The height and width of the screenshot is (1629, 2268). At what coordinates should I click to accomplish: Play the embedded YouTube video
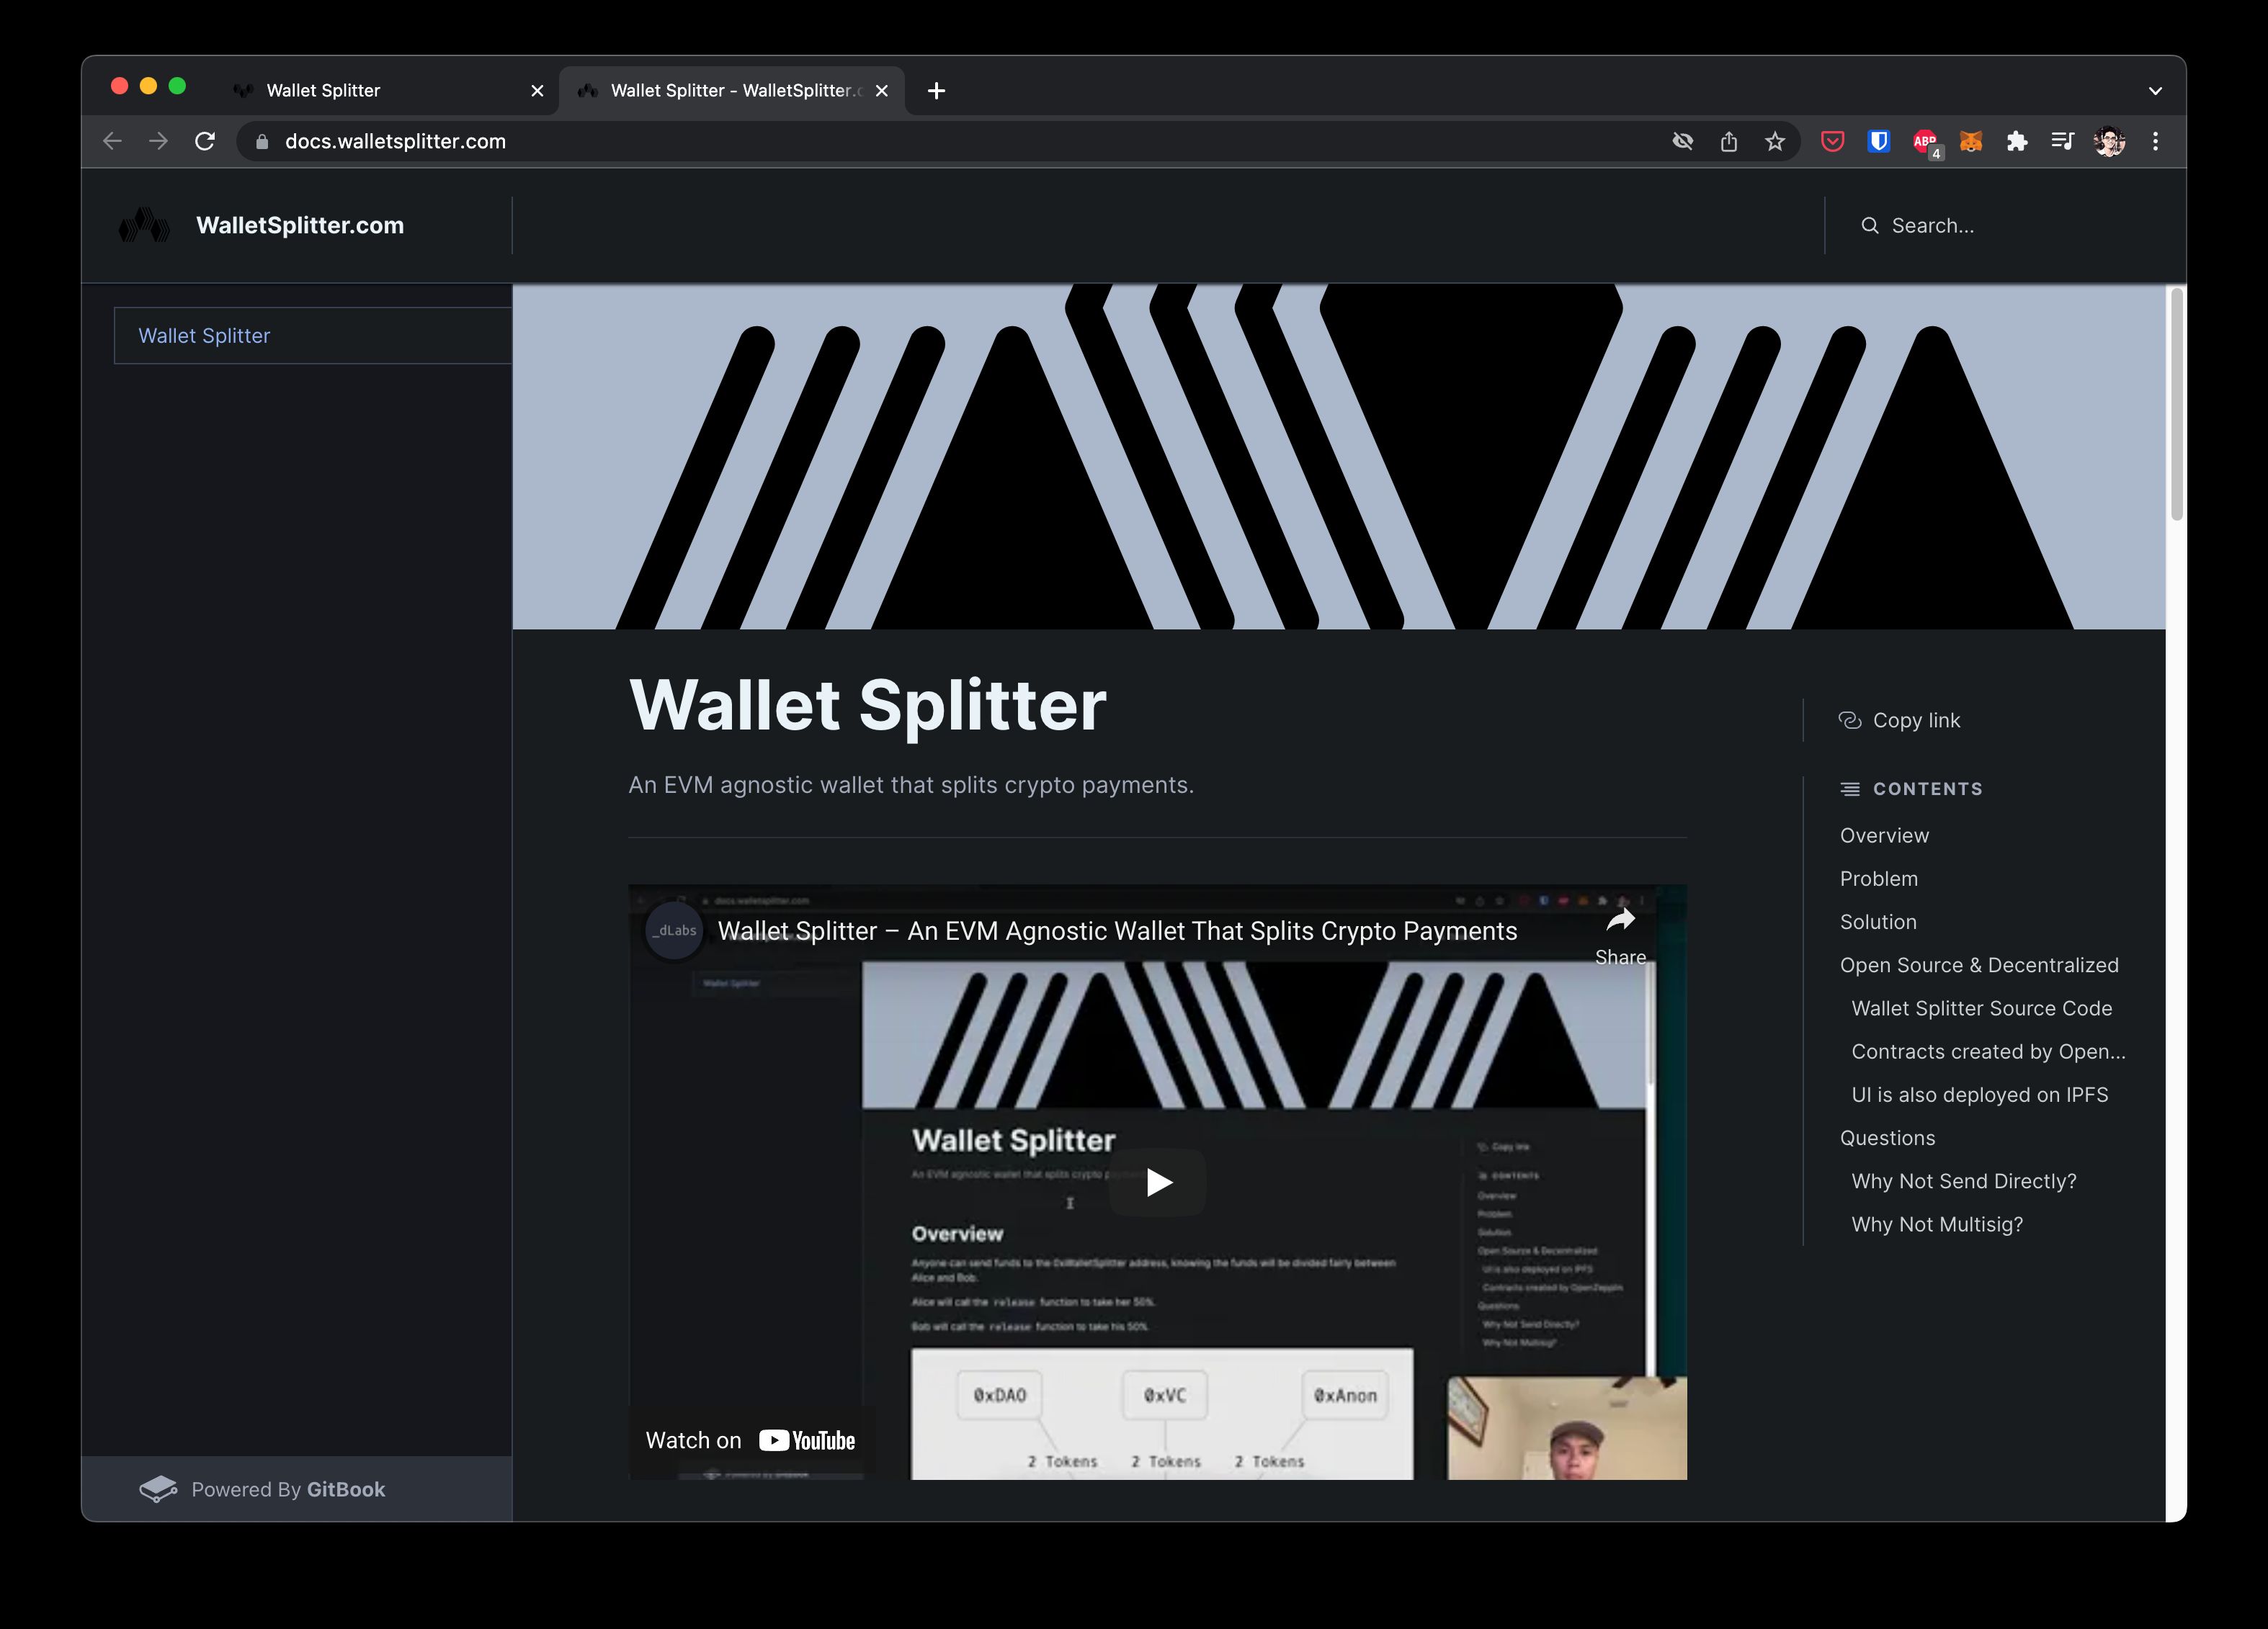(1158, 1183)
